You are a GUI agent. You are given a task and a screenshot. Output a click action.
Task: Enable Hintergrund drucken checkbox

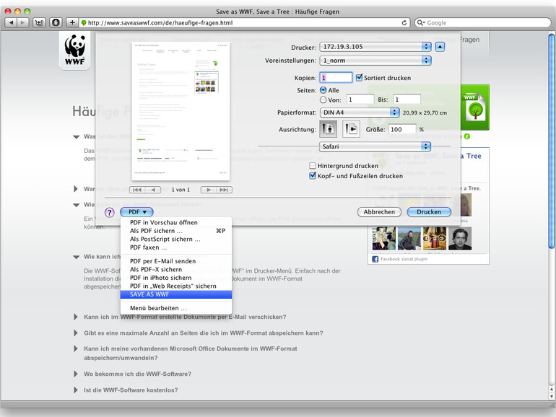coord(313,166)
